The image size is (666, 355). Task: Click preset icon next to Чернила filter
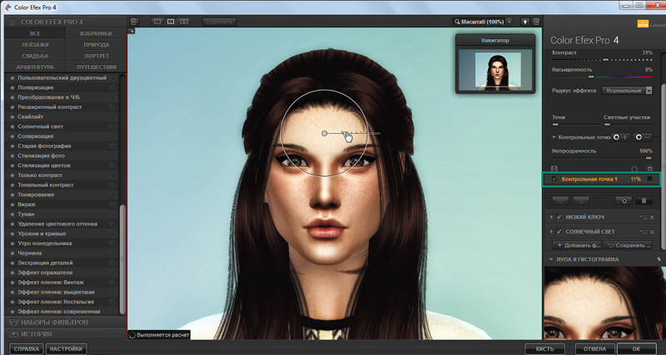[112, 254]
